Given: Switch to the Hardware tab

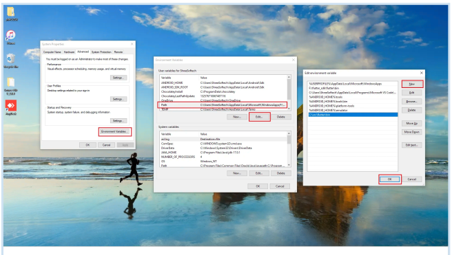Looking at the screenshot, I should 69,52.
